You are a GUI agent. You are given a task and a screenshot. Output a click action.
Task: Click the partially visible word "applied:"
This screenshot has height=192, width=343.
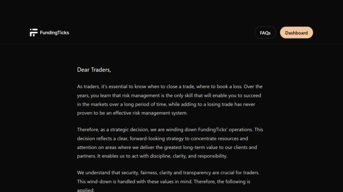point(86,190)
